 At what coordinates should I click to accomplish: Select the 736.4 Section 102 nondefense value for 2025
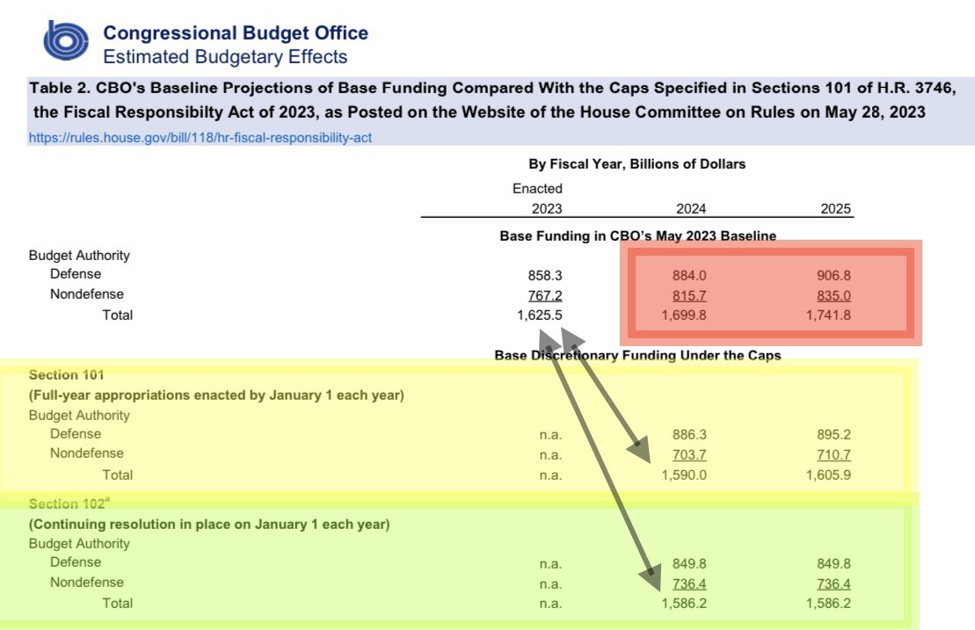tap(833, 584)
